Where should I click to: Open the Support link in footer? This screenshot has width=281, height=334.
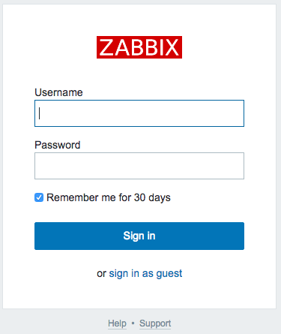pyautogui.click(x=155, y=323)
